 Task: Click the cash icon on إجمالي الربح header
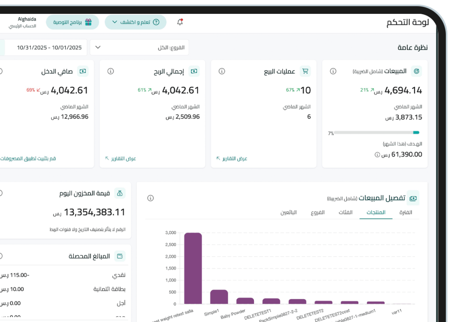(x=193, y=71)
